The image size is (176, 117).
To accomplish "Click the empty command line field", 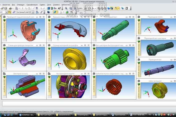I will coord(89,104).
